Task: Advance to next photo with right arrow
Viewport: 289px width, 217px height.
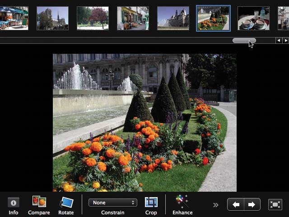Action: (x=252, y=204)
